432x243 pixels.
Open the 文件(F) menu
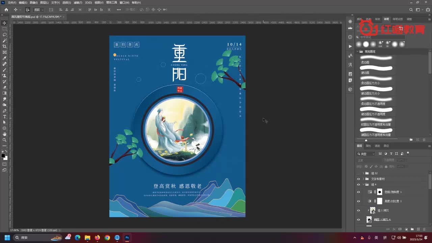12,2
